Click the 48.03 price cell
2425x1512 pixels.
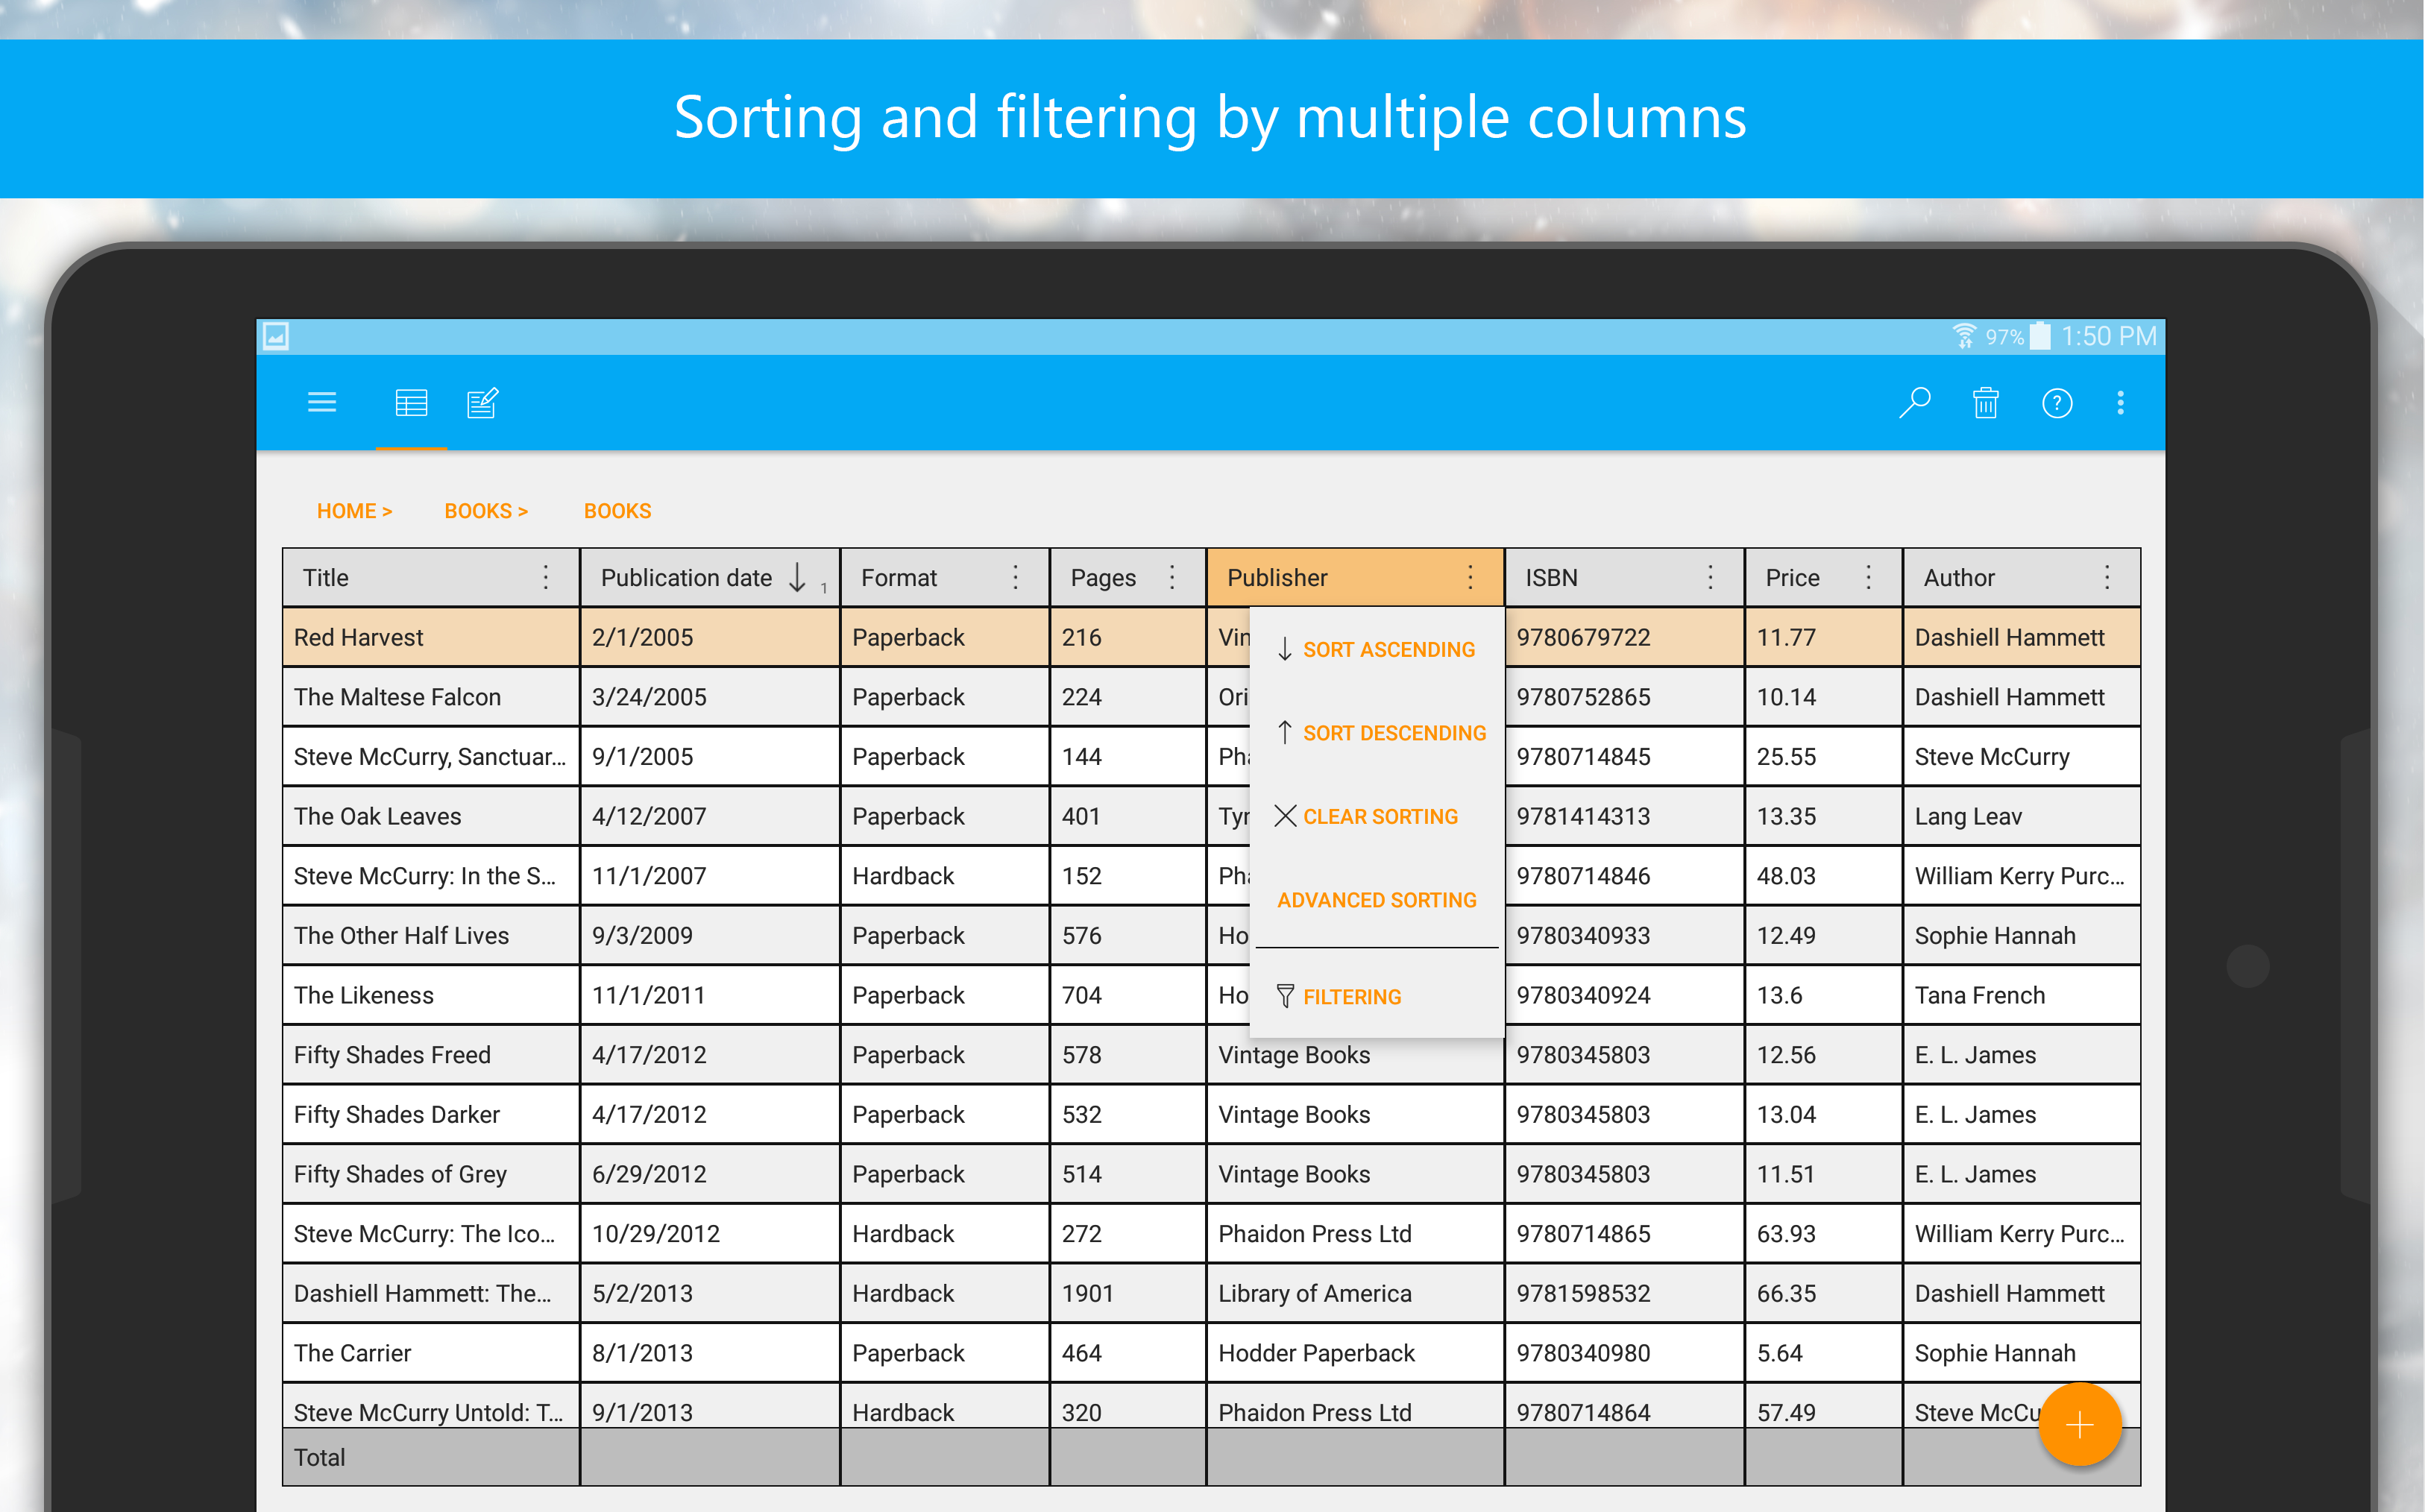(1823, 876)
